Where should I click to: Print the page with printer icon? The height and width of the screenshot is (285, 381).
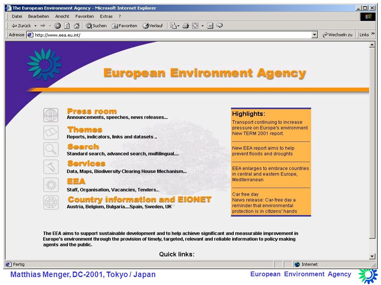186,26
